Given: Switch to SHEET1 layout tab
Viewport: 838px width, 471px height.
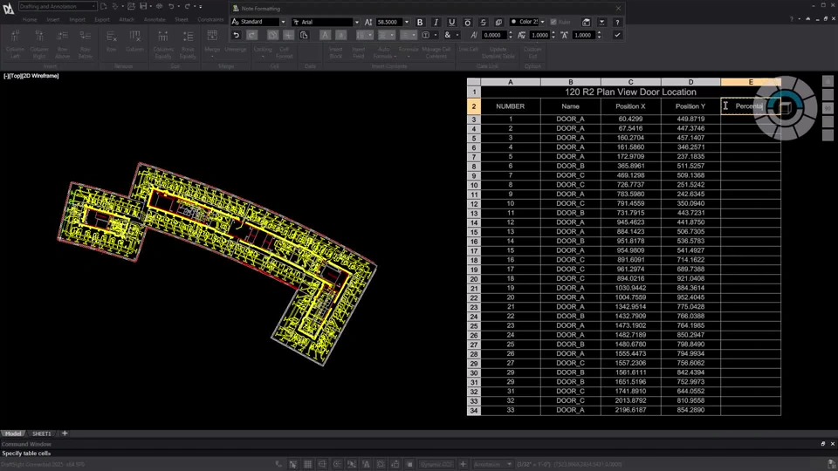Looking at the screenshot, I should (42, 433).
